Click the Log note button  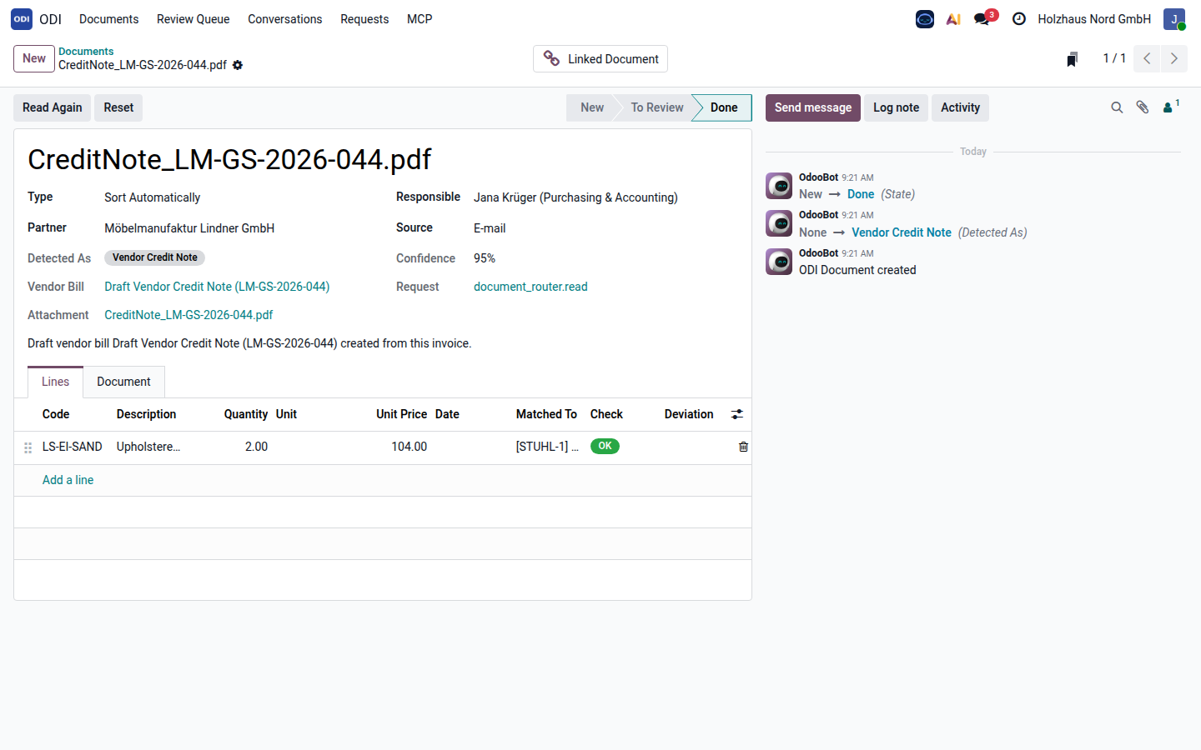pyautogui.click(x=897, y=107)
